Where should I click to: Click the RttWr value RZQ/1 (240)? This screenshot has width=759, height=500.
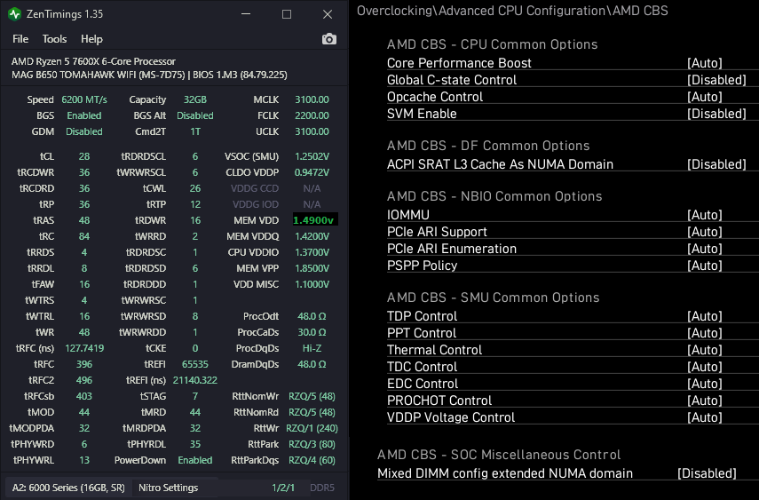[312, 428]
